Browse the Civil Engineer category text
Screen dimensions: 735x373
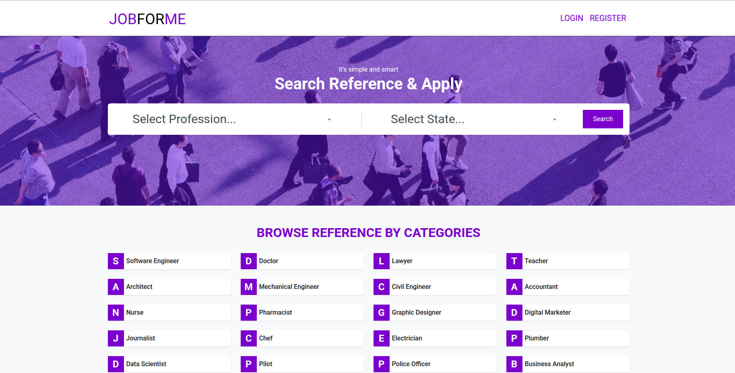coord(411,287)
